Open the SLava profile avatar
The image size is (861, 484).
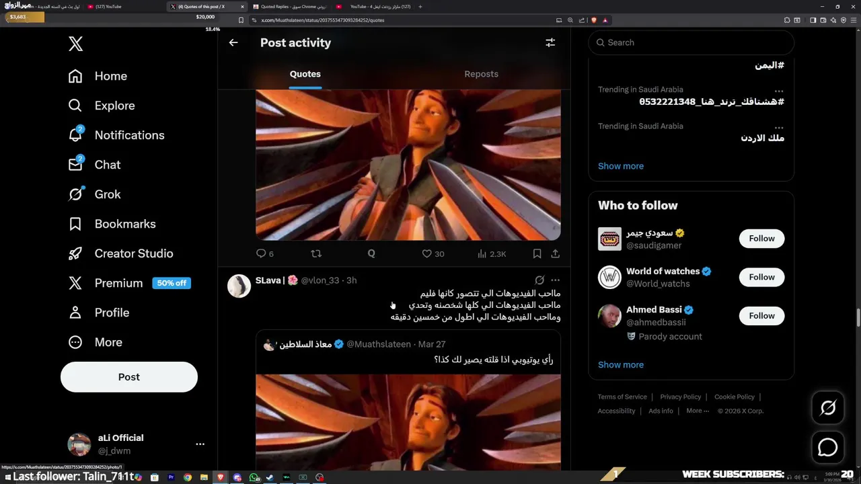[239, 286]
